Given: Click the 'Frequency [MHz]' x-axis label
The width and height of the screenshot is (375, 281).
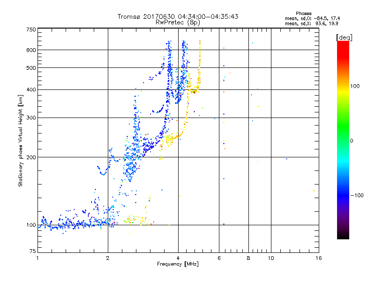Looking at the screenshot, I should pos(178,265).
